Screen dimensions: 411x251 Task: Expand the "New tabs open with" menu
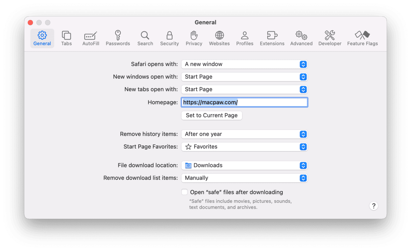(244, 89)
